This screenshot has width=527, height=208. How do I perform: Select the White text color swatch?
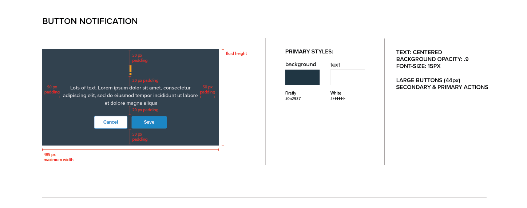[x=347, y=77]
